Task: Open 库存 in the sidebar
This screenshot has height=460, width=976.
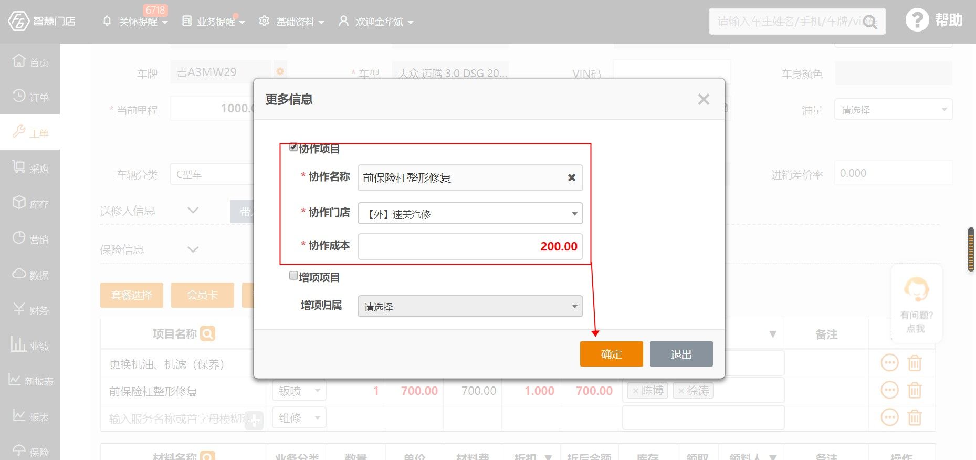Action: tap(30, 203)
